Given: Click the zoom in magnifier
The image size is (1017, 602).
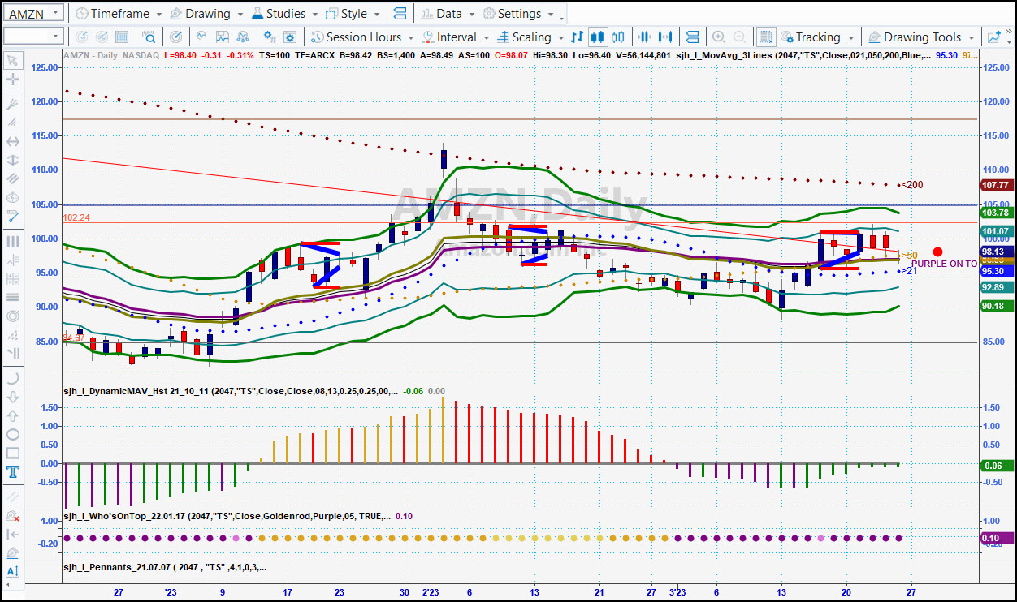Looking at the screenshot, I should pyautogui.click(x=719, y=37).
